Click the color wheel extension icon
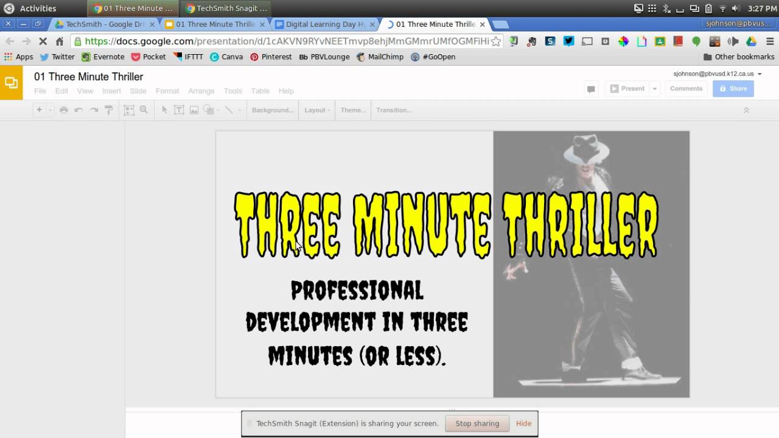The image size is (779, 438). 623,41
